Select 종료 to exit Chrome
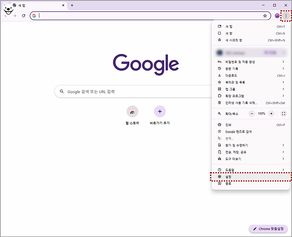Image resolution: width=292 pixels, height=237 pixels. [251, 184]
